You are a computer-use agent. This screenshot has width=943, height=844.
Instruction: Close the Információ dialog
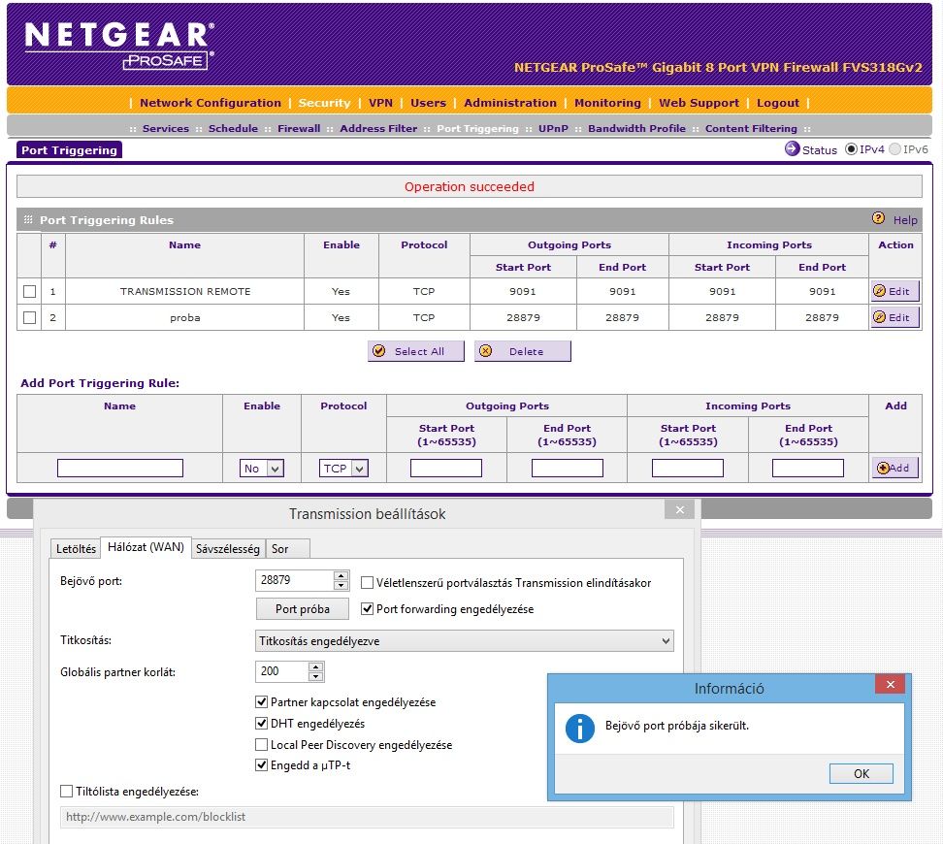point(890,685)
